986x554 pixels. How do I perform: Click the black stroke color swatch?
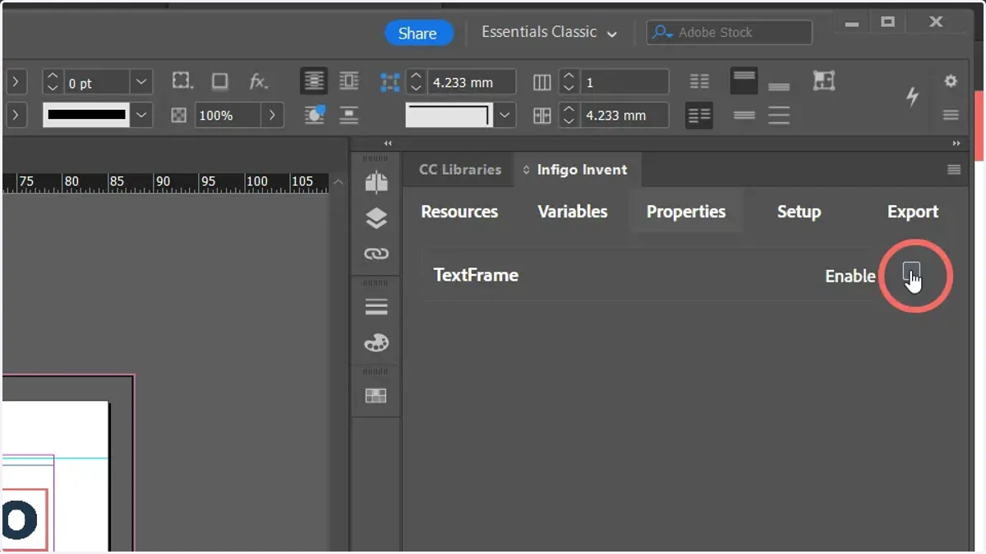tap(87, 116)
